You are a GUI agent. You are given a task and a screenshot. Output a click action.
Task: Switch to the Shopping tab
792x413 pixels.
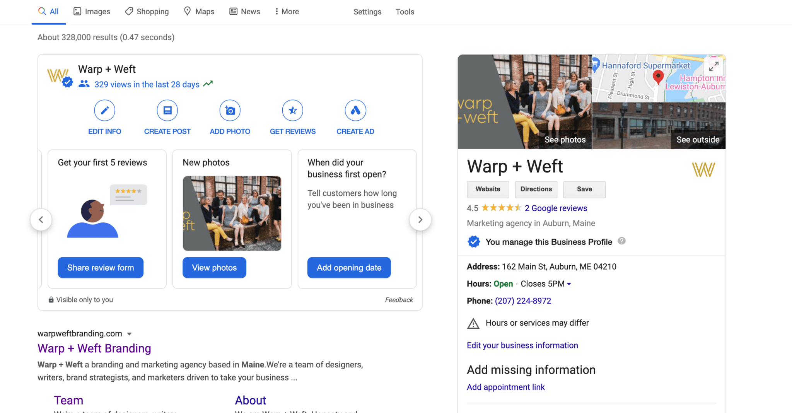click(147, 12)
